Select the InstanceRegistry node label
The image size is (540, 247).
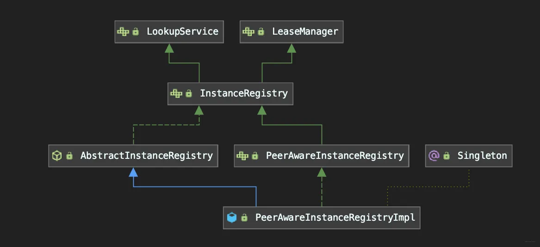[x=243, y=93]
